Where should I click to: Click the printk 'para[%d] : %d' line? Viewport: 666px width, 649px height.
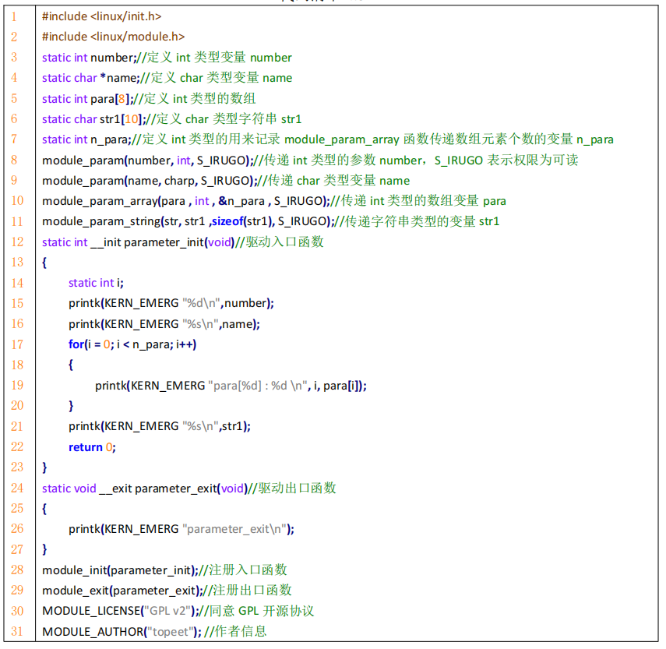(231, 386)
